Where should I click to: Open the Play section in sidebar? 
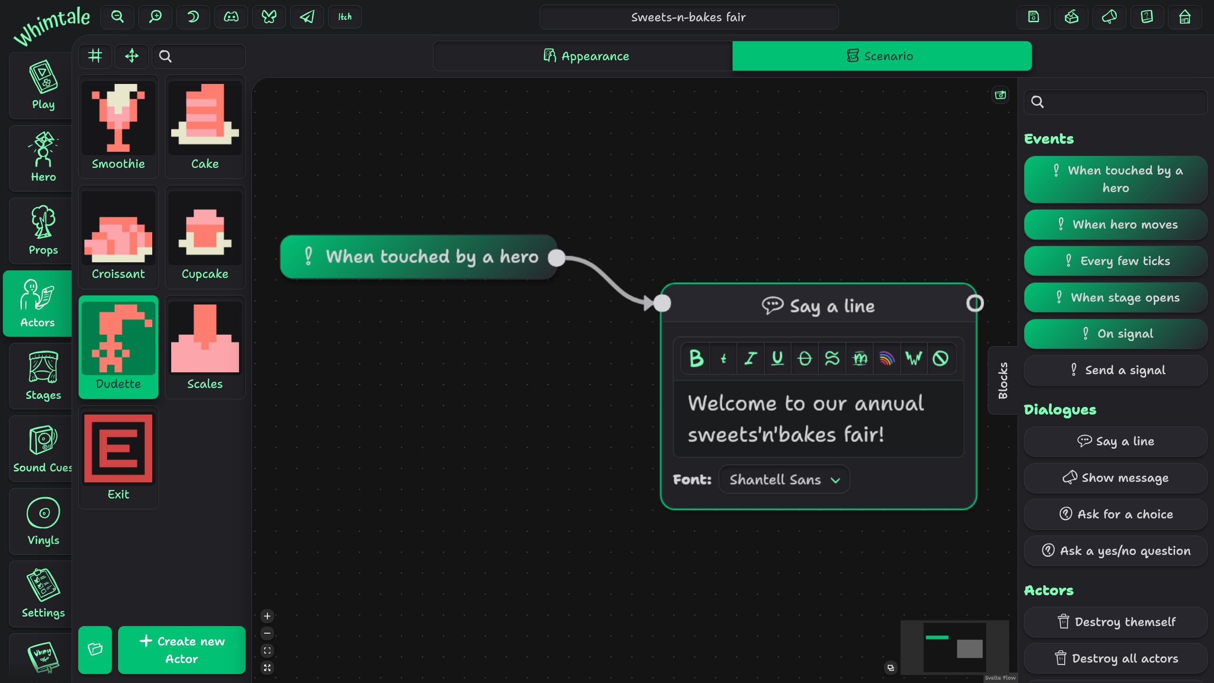(x=43, y=86)
